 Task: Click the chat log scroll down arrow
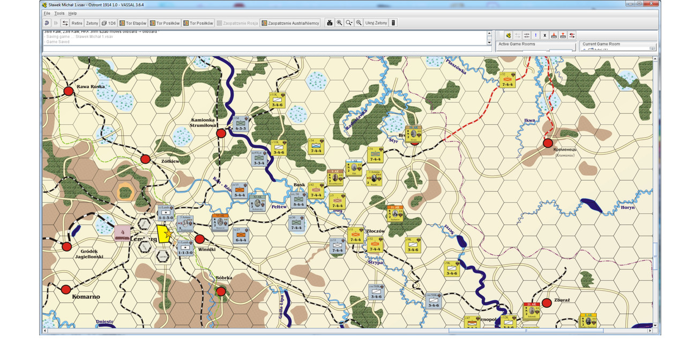pyautogui.click(x=489, y=42)
